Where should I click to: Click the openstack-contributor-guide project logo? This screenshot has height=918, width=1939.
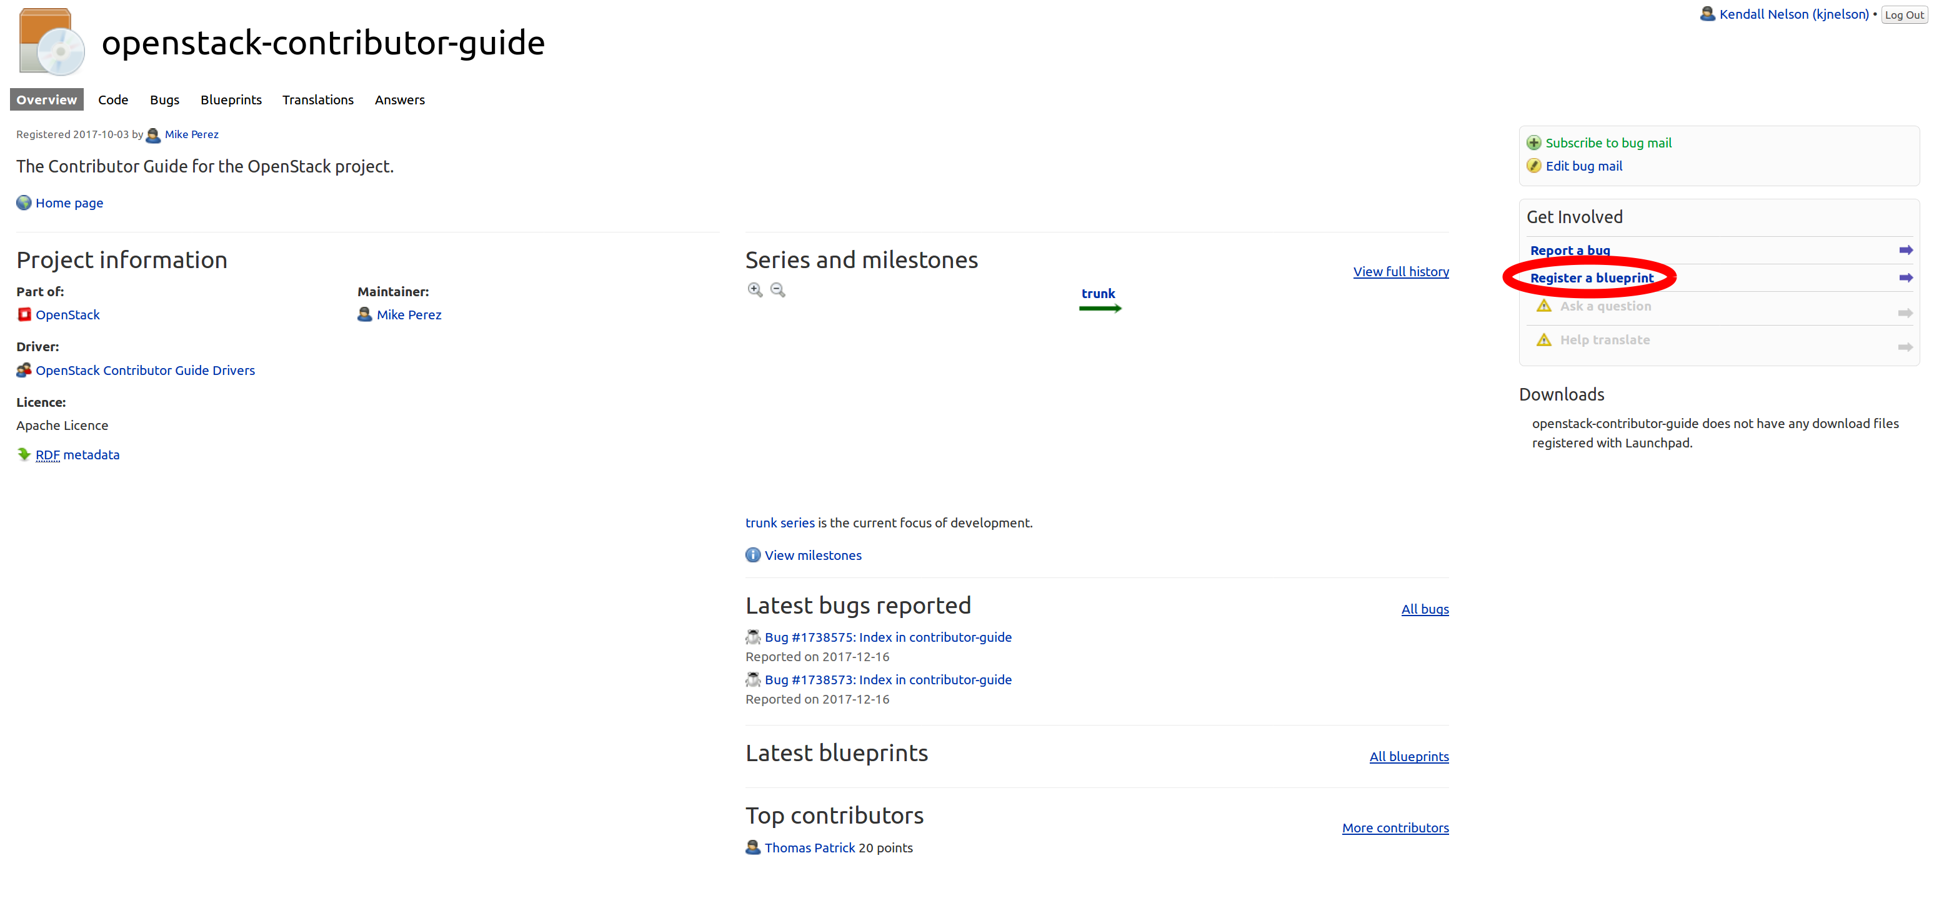tap(51, 42)
